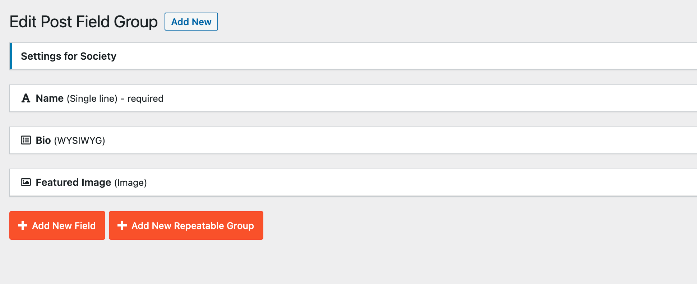Click the Add New Repeatable Group label
Image resolution: width=697 pixels, height=284 pixels.
(193, 226)
